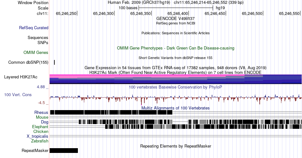Click the SNPs track label
Screen dimensions: 302x158
pyautogui.click(x=43, y=43)
